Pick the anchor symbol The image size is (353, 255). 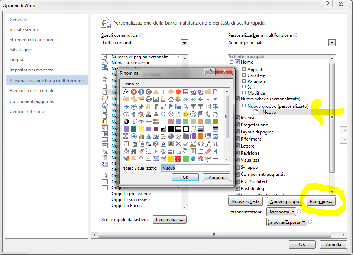coord(163,151)
